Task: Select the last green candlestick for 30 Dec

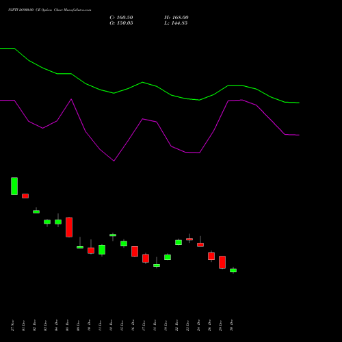Action: (233, 270)
